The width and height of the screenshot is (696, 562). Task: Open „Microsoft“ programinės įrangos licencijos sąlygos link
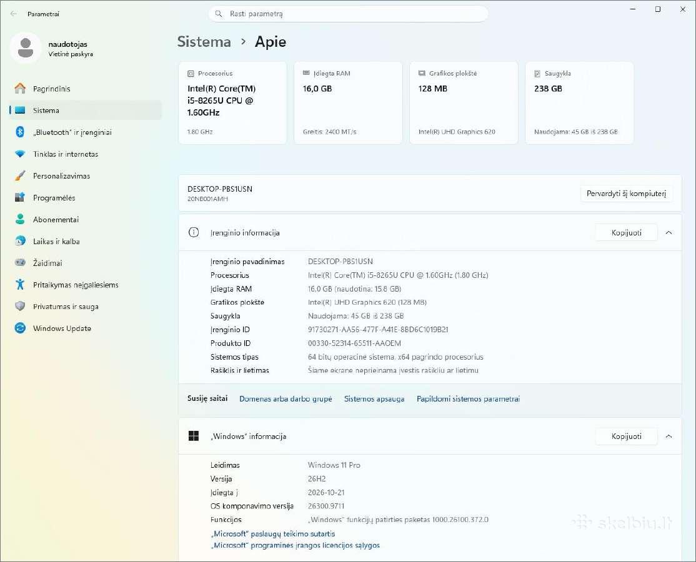click(x=296, y=545)
